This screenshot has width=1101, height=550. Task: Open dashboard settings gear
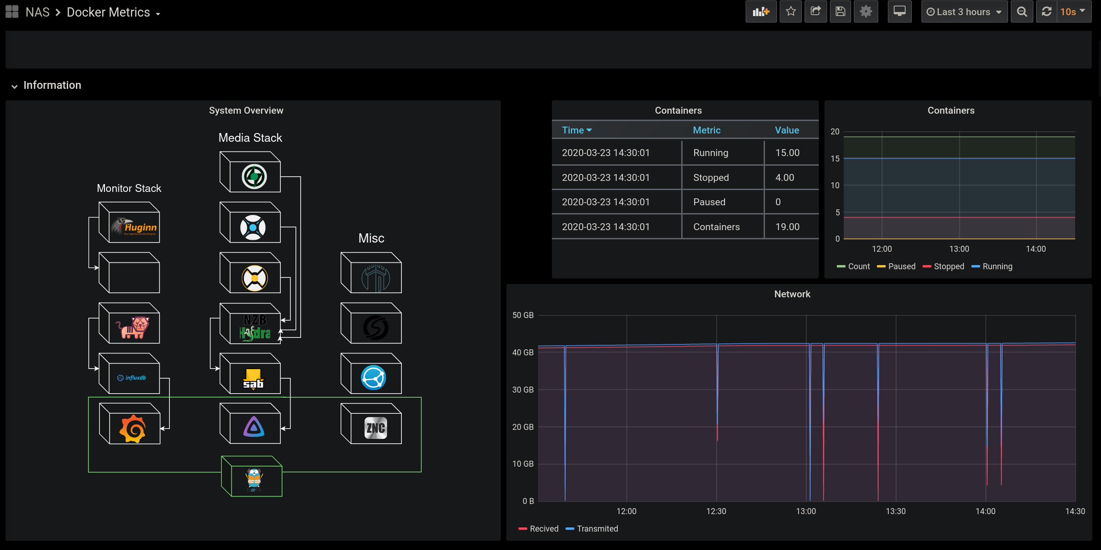pos(866,12)
